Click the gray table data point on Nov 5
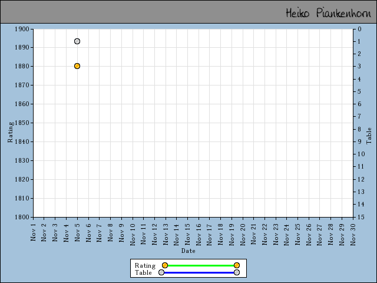 point(77,41)
